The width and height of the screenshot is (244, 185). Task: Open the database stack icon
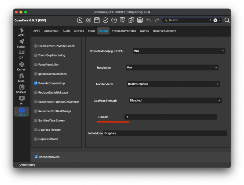click(x=140, y=20)
